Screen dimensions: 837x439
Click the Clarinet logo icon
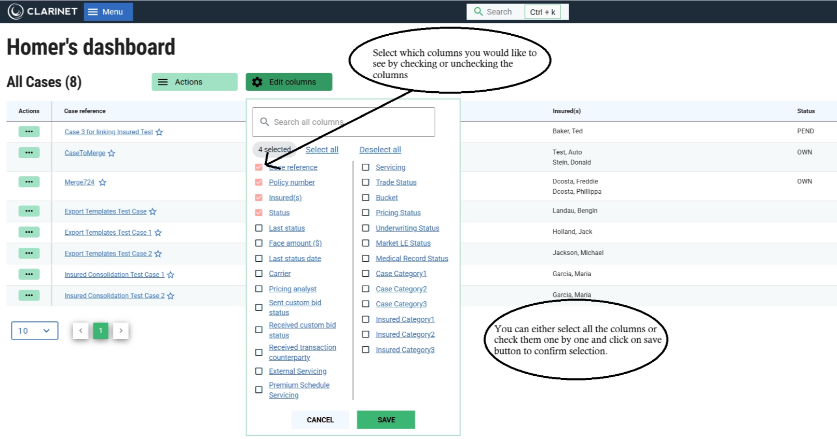[16, 11]
